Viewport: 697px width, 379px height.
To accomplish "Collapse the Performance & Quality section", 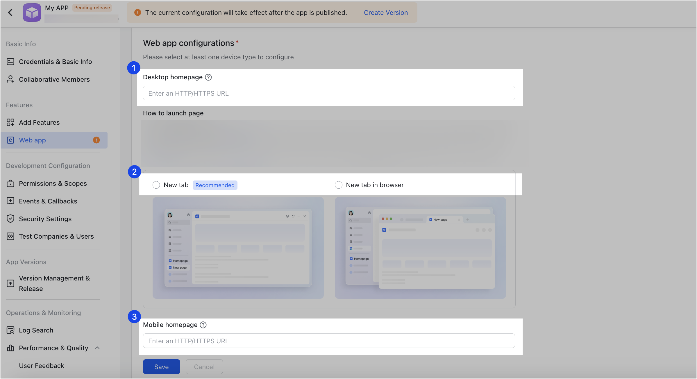I will tap(97, 348).
